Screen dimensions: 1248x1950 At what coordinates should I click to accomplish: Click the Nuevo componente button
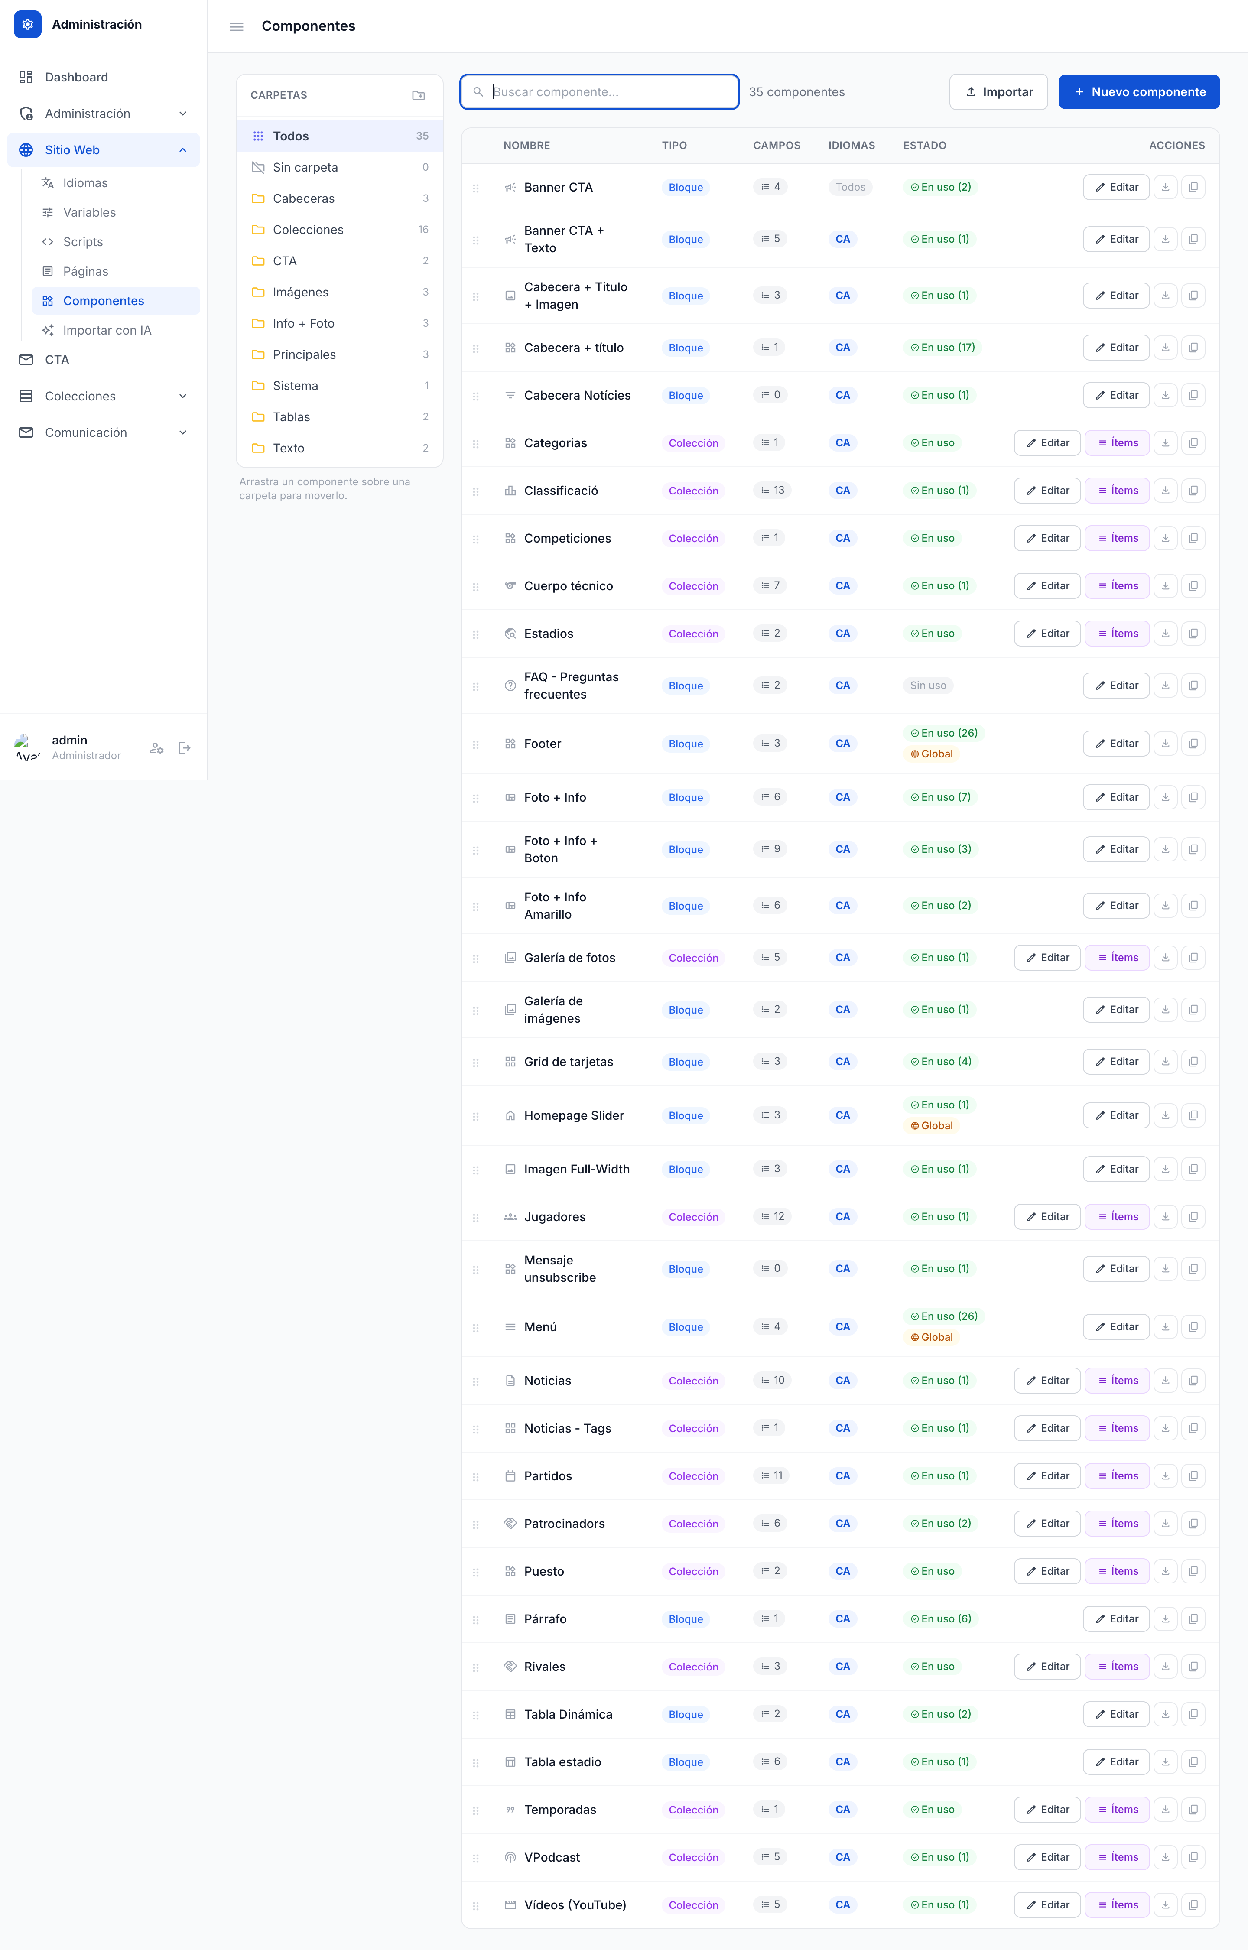coord(1139,92)
